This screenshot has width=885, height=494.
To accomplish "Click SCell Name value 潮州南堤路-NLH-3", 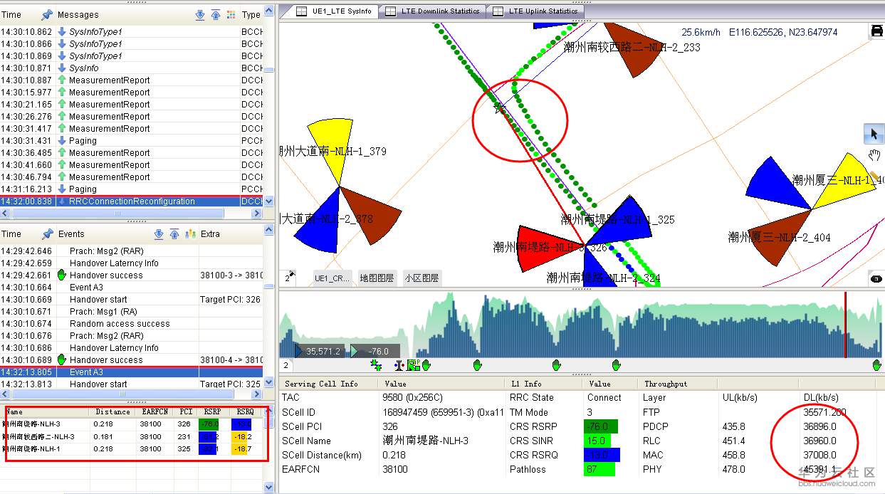I will pos(426,441).
